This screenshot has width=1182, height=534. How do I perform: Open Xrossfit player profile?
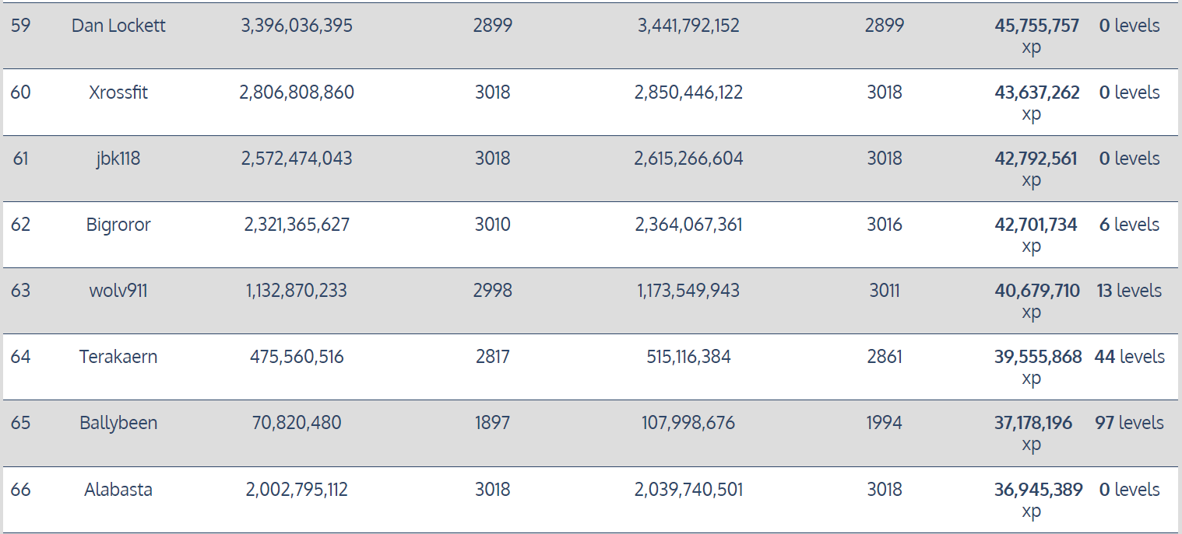coord(118,92)
